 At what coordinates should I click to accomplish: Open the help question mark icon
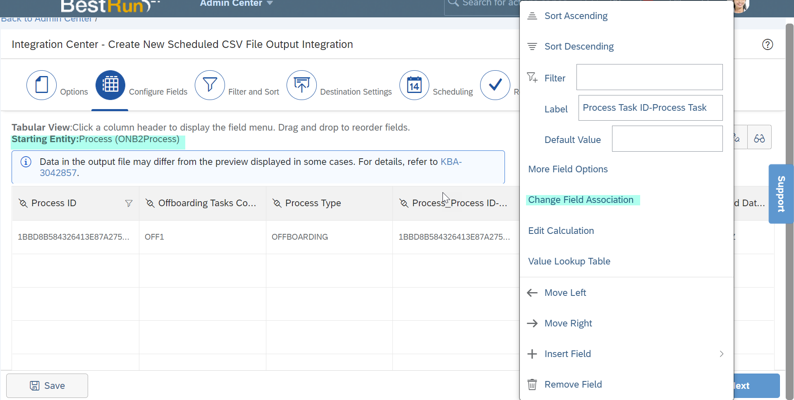(768, 45)
